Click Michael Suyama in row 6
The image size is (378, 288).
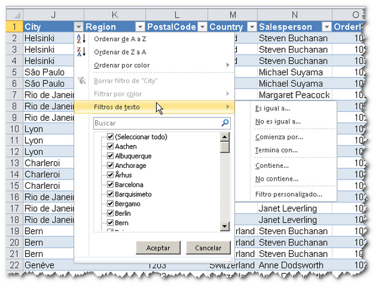coord(294,84)
